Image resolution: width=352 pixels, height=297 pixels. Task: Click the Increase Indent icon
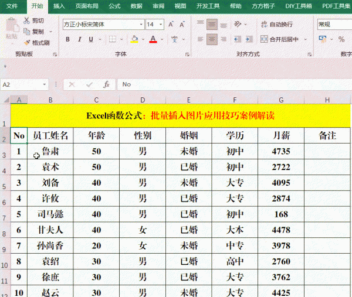pyautogui.click(x=249, y=39)
